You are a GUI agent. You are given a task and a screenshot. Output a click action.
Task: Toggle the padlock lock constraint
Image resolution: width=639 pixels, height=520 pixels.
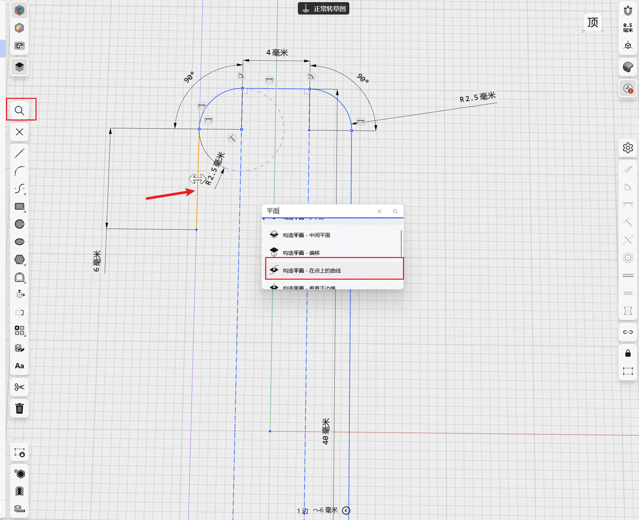click(x=628, y=353)
